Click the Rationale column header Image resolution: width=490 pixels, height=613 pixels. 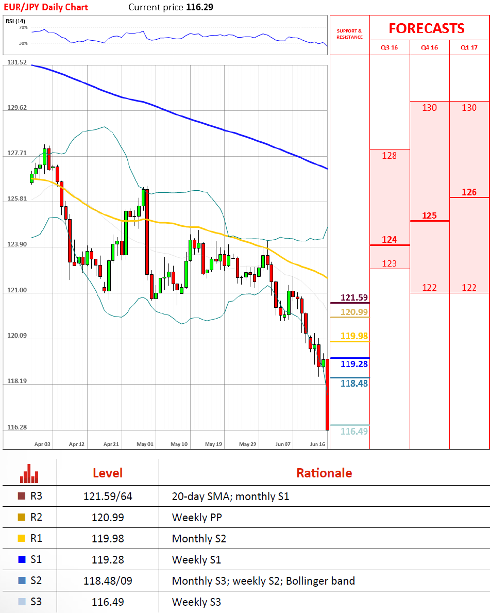[324, 473]
